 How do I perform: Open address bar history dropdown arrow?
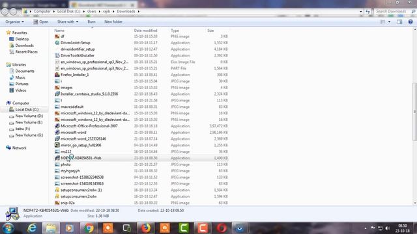coord(361,12)
